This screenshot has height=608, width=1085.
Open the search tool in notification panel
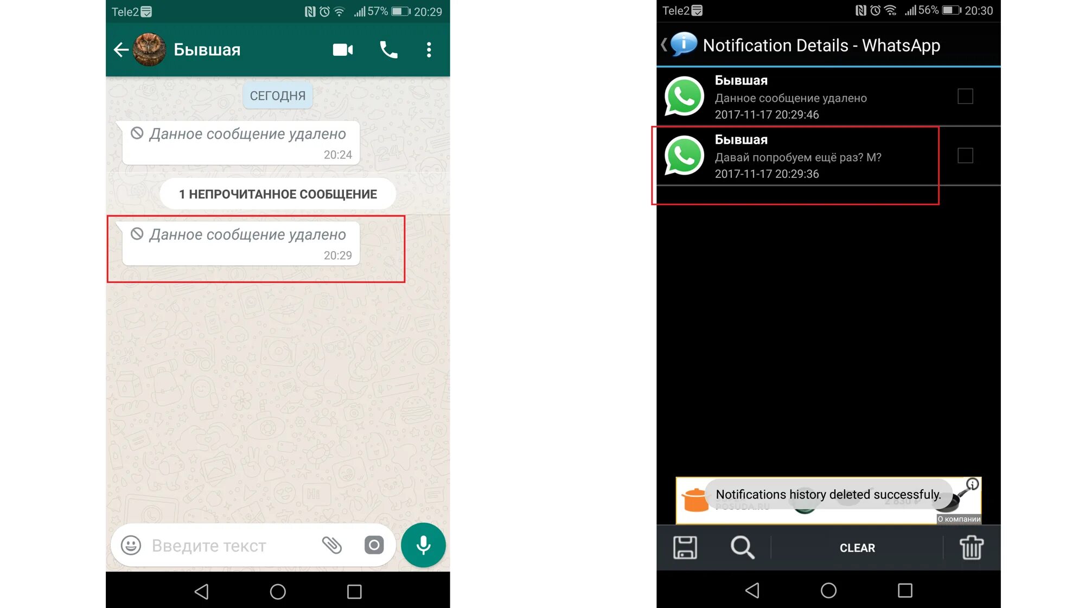[x=744, y=547]
